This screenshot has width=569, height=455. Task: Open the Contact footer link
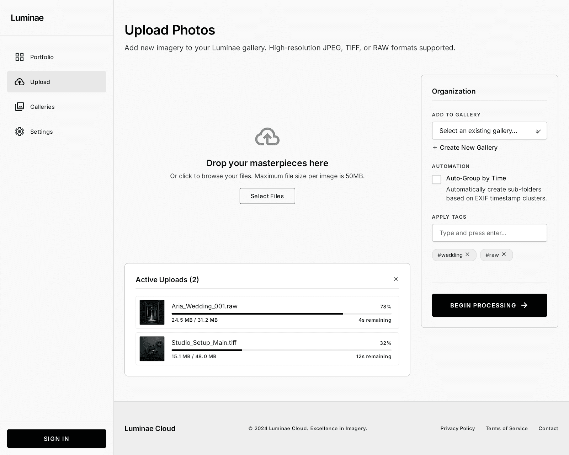[548, 428]
